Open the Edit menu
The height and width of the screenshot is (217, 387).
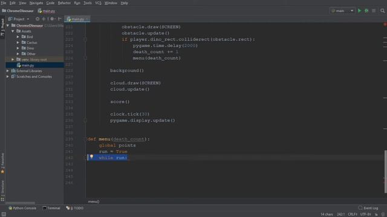point(12,3)
